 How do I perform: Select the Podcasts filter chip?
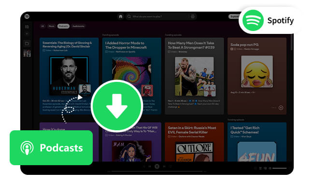tap(63, 26)
